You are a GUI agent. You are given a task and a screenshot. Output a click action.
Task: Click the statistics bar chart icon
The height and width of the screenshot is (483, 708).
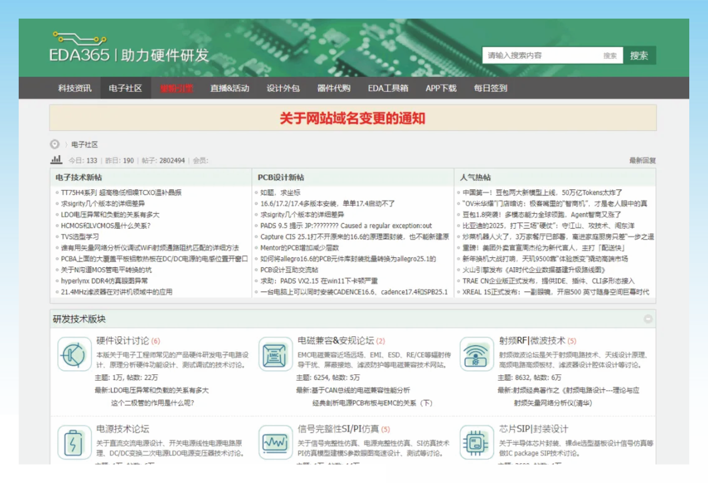pos(56,160)
